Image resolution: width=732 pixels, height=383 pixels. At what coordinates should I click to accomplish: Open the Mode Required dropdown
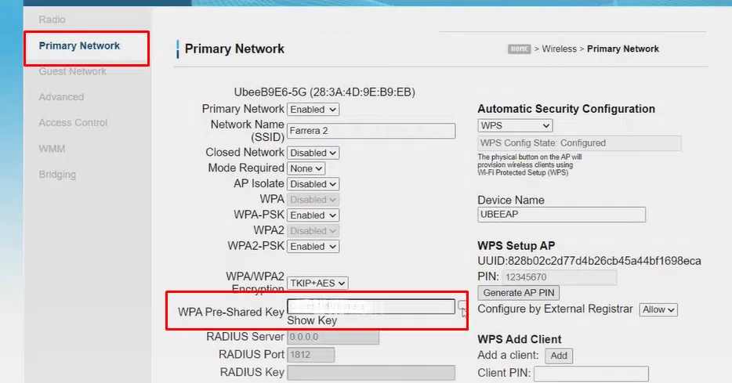[x=306, y=168]
